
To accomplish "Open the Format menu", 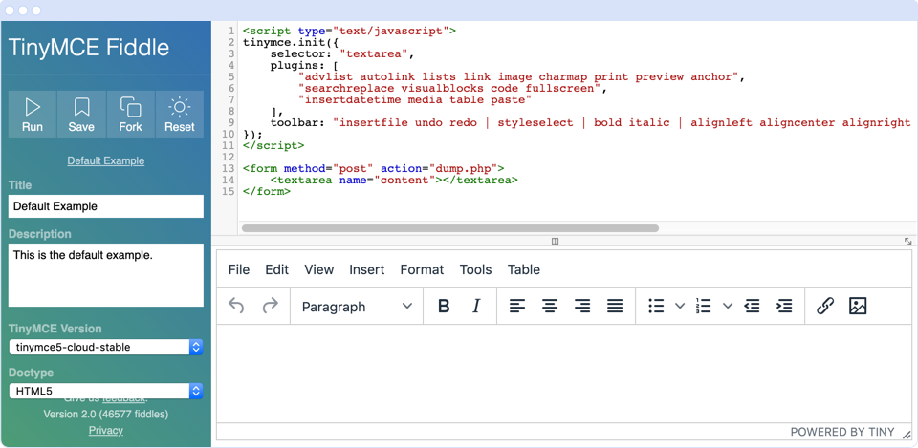I will click(x=422, y=269).
